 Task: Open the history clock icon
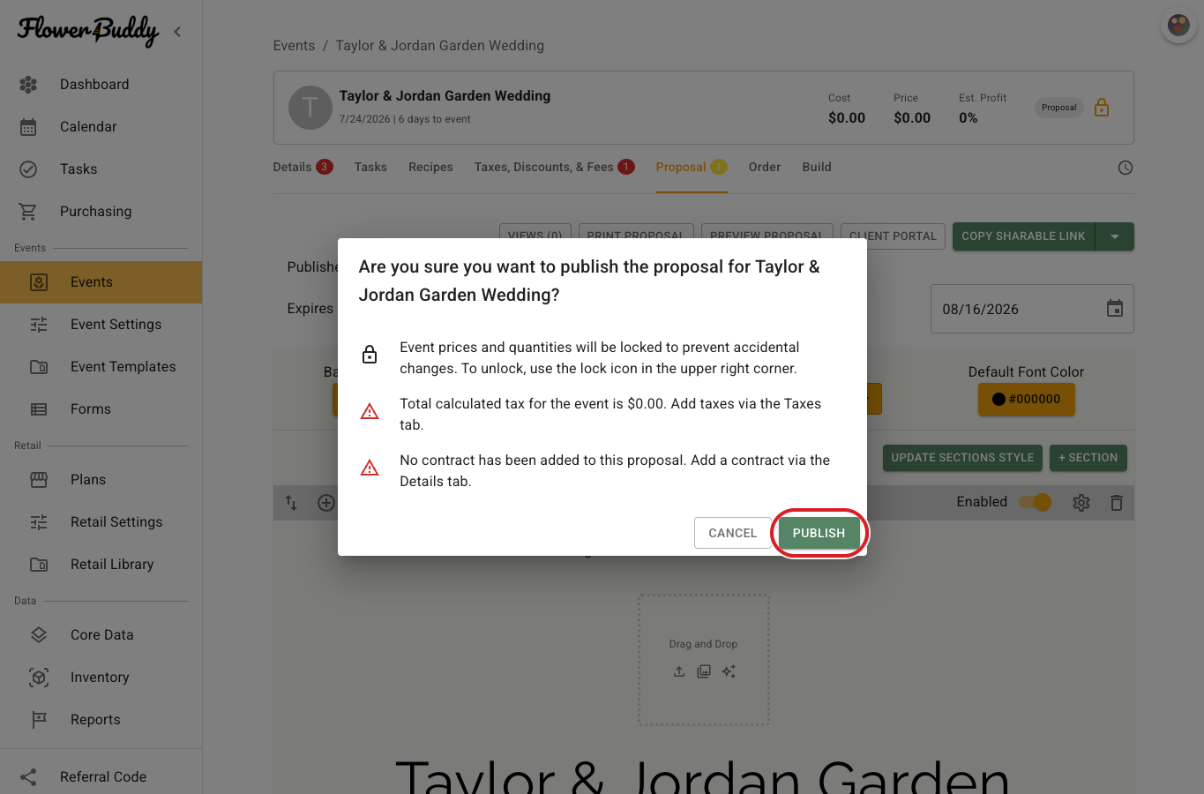click(1125, 168)
